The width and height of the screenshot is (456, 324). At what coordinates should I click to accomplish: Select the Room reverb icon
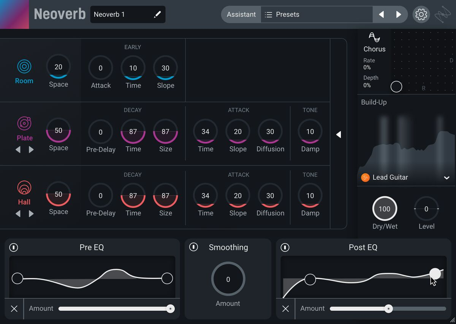click(24, 67)
